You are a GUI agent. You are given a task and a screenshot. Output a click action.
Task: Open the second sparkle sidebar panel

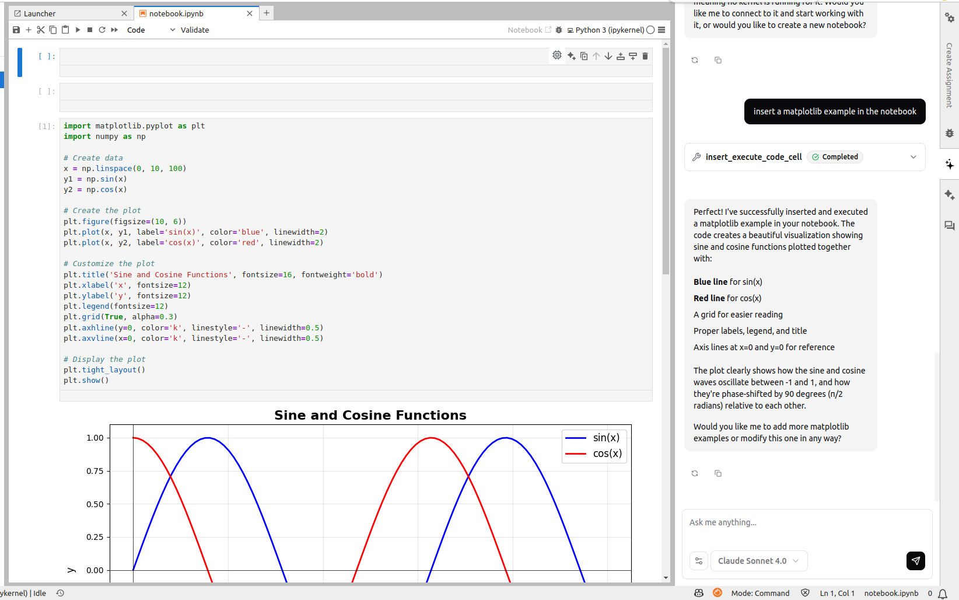pos(950,195)
